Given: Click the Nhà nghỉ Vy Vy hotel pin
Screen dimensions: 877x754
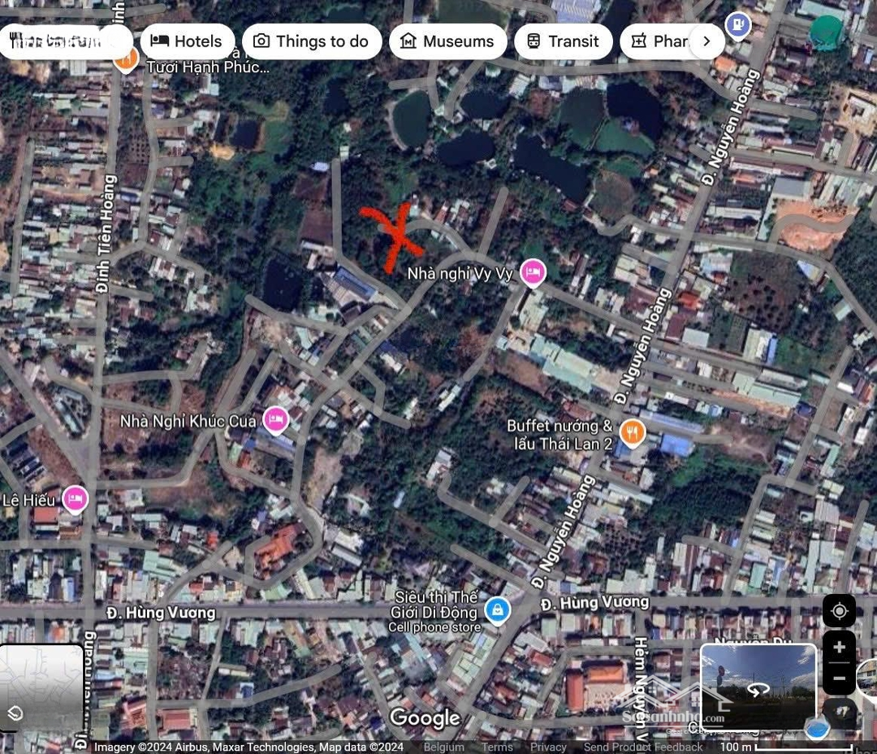Looking at the screenshot, I should coord(532,273).
